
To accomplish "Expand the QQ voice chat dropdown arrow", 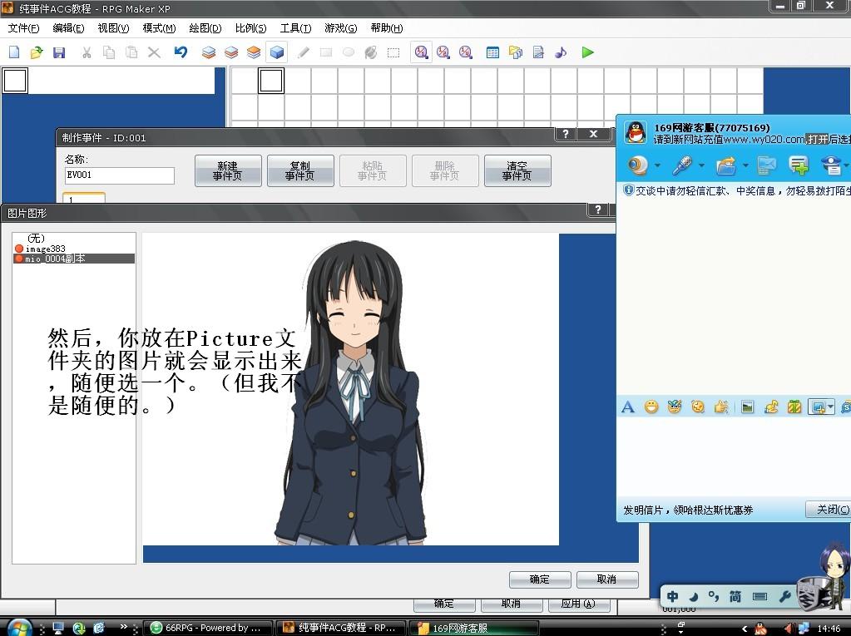I will click(x=701, y=165).
